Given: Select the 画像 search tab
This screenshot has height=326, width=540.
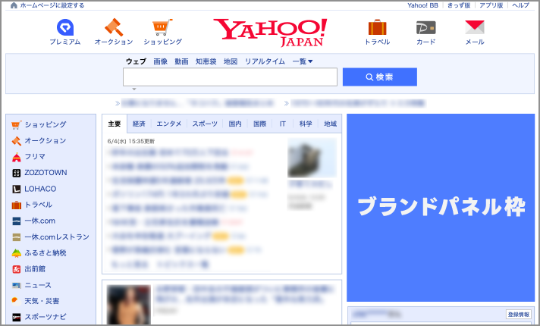Looking at the screenshot, I should 160,61.
